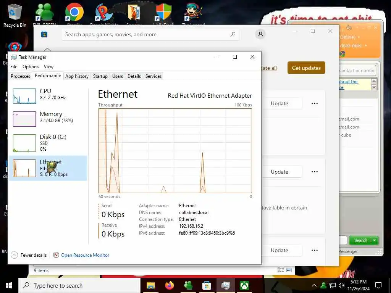The image size is (391, 293).
Task: Click the Task Manager title bar icon
Action: (14, 57)
